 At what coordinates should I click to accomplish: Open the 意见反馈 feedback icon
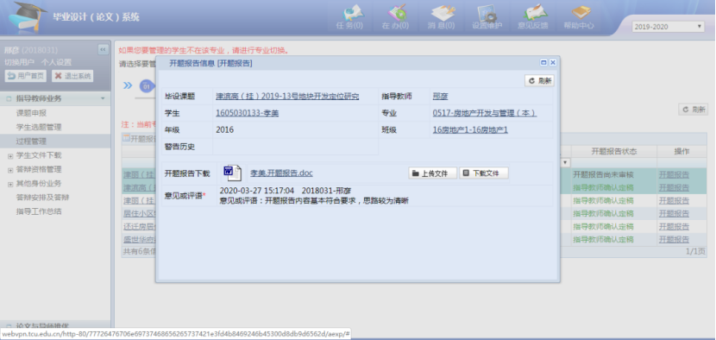coord(532,17)
